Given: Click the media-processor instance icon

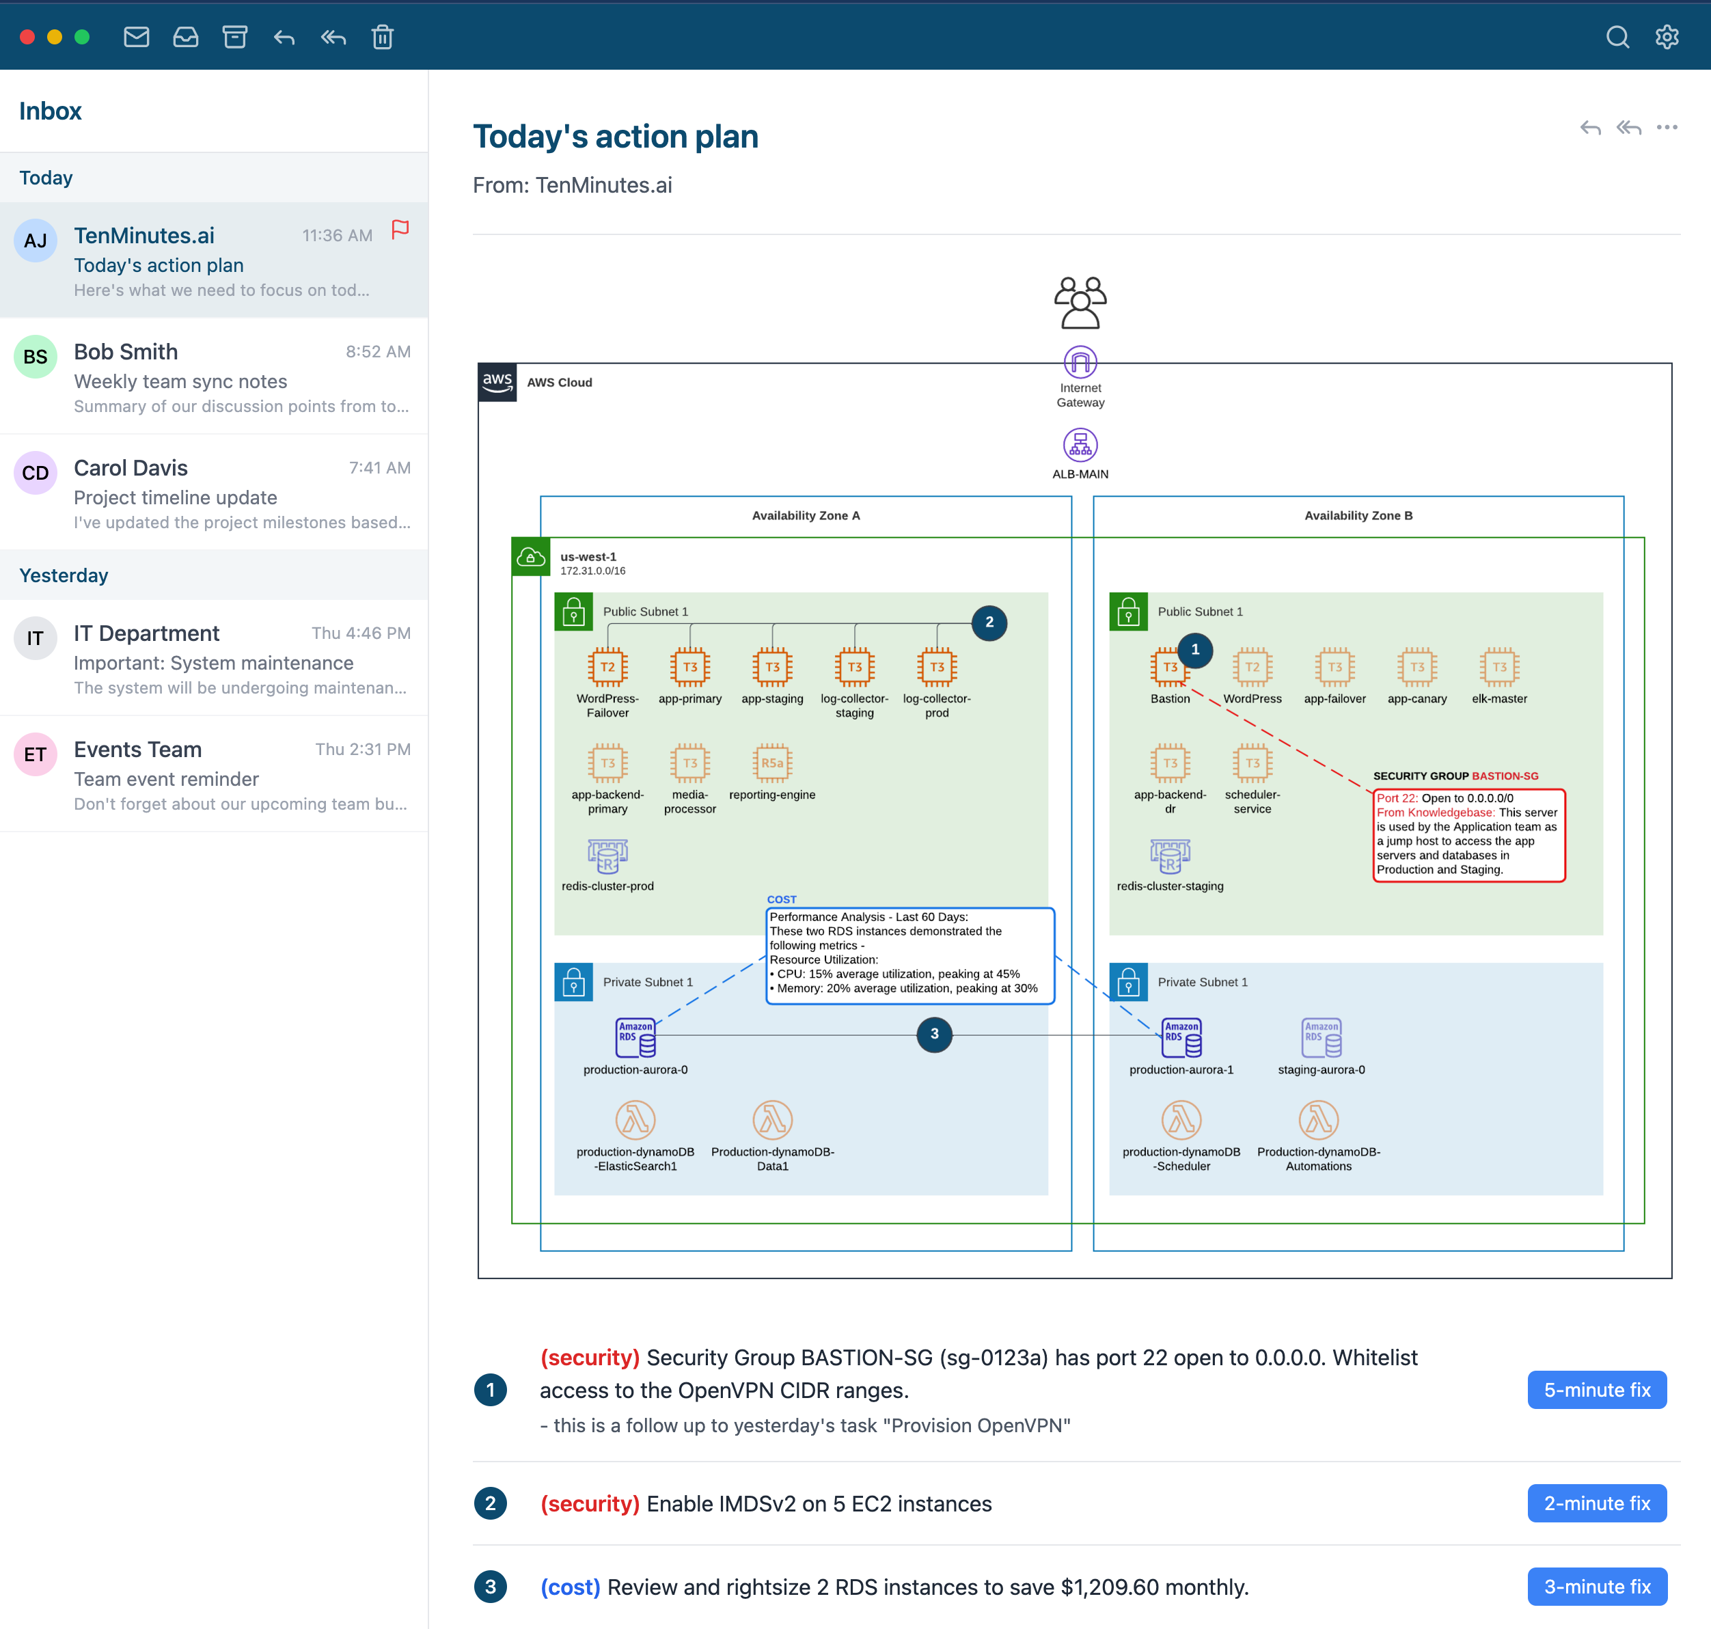Looking at the screenshot, I should (x=689, y=763).
